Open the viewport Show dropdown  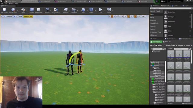21,16
